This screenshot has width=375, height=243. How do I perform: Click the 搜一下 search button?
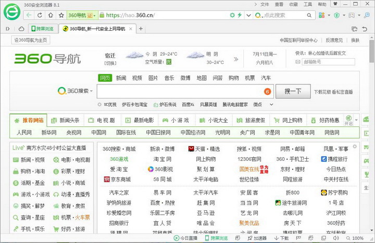pyautogui.click(x=293, y=91)
